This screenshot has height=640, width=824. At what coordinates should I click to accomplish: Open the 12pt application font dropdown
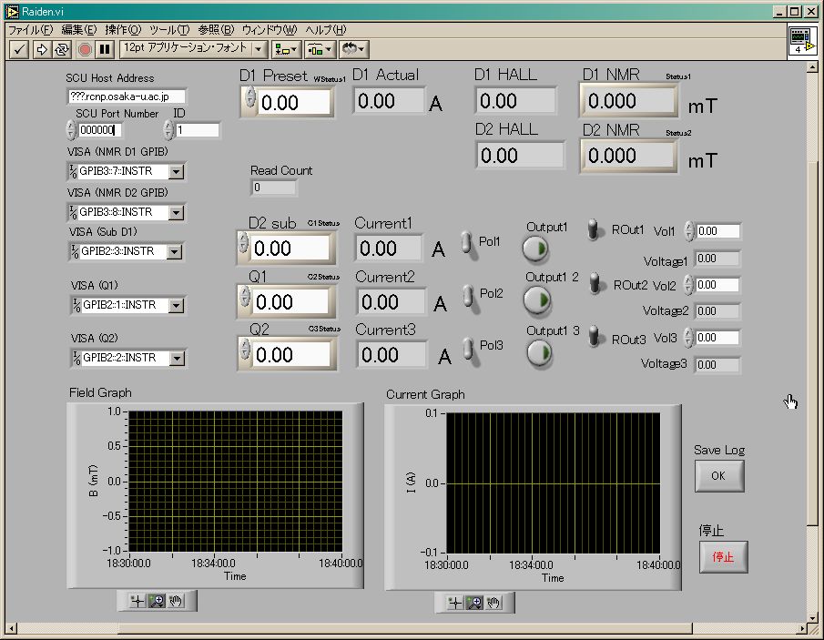pyautogui.click(x=259, y=48)
